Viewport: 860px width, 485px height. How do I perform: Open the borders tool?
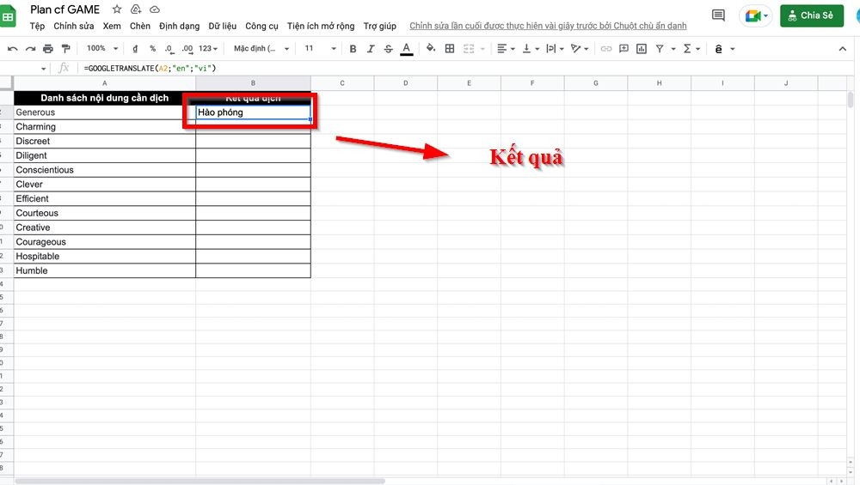450,49
